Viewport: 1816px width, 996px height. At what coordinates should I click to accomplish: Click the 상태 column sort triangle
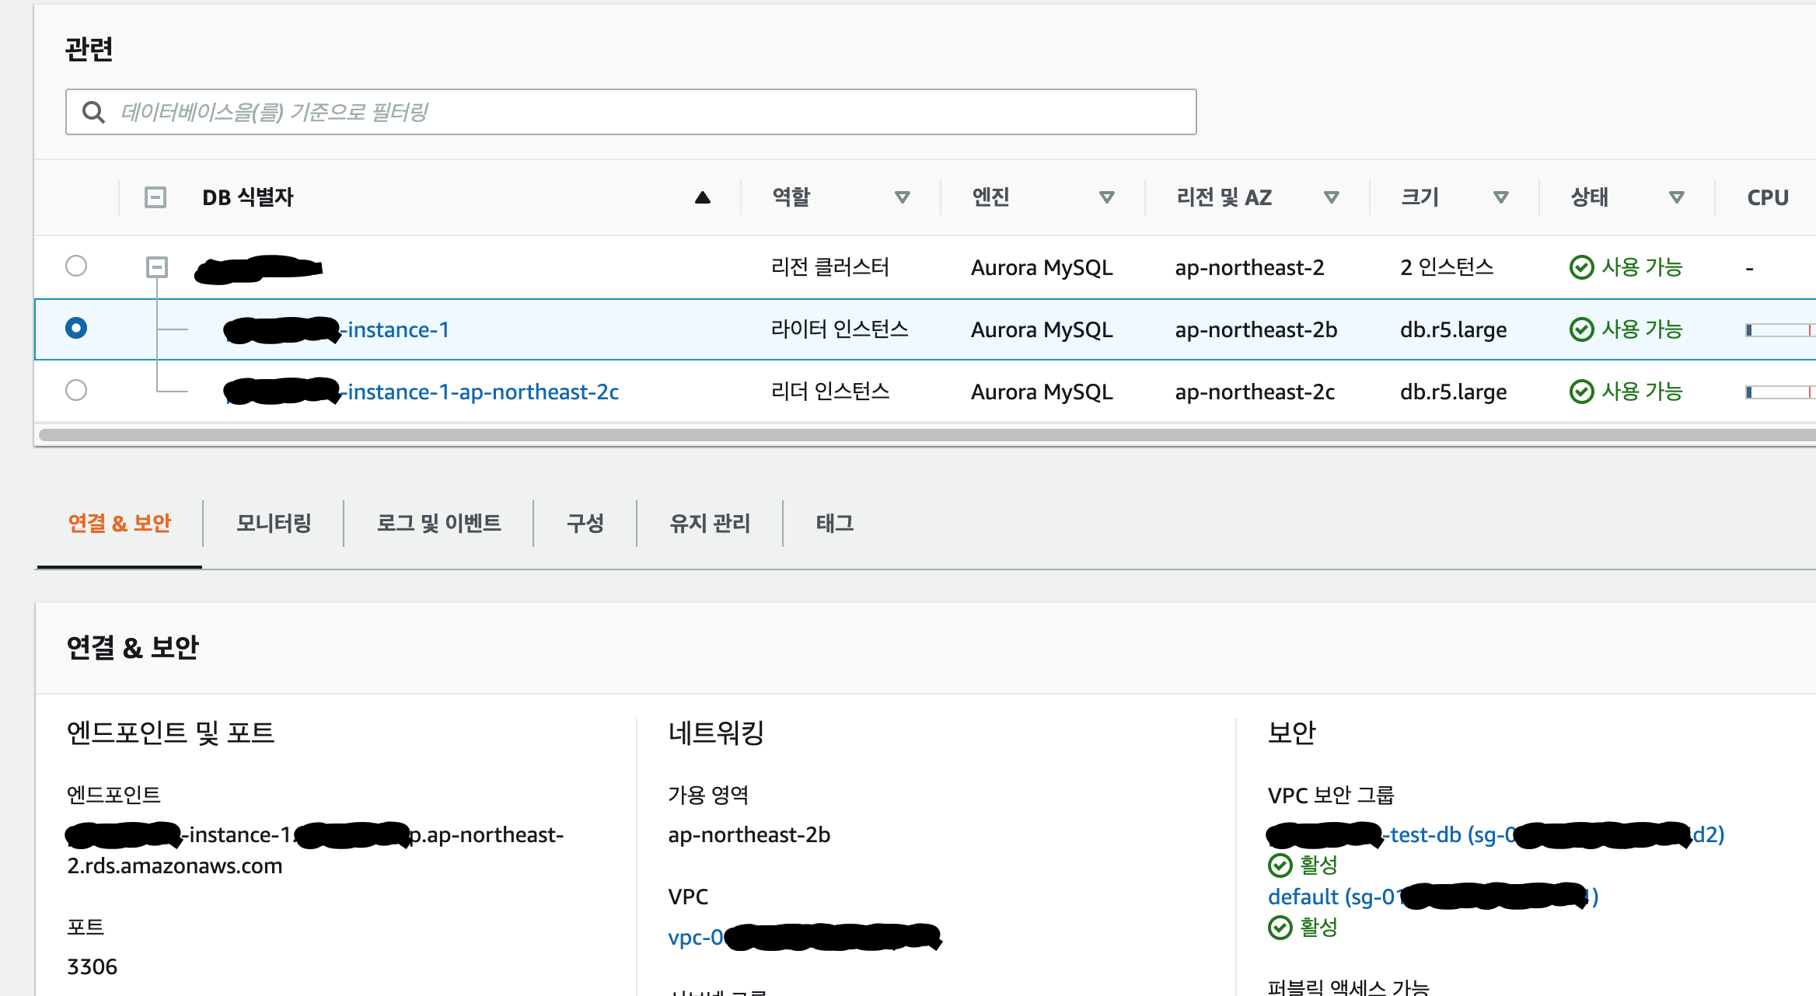coord(1676,197)
